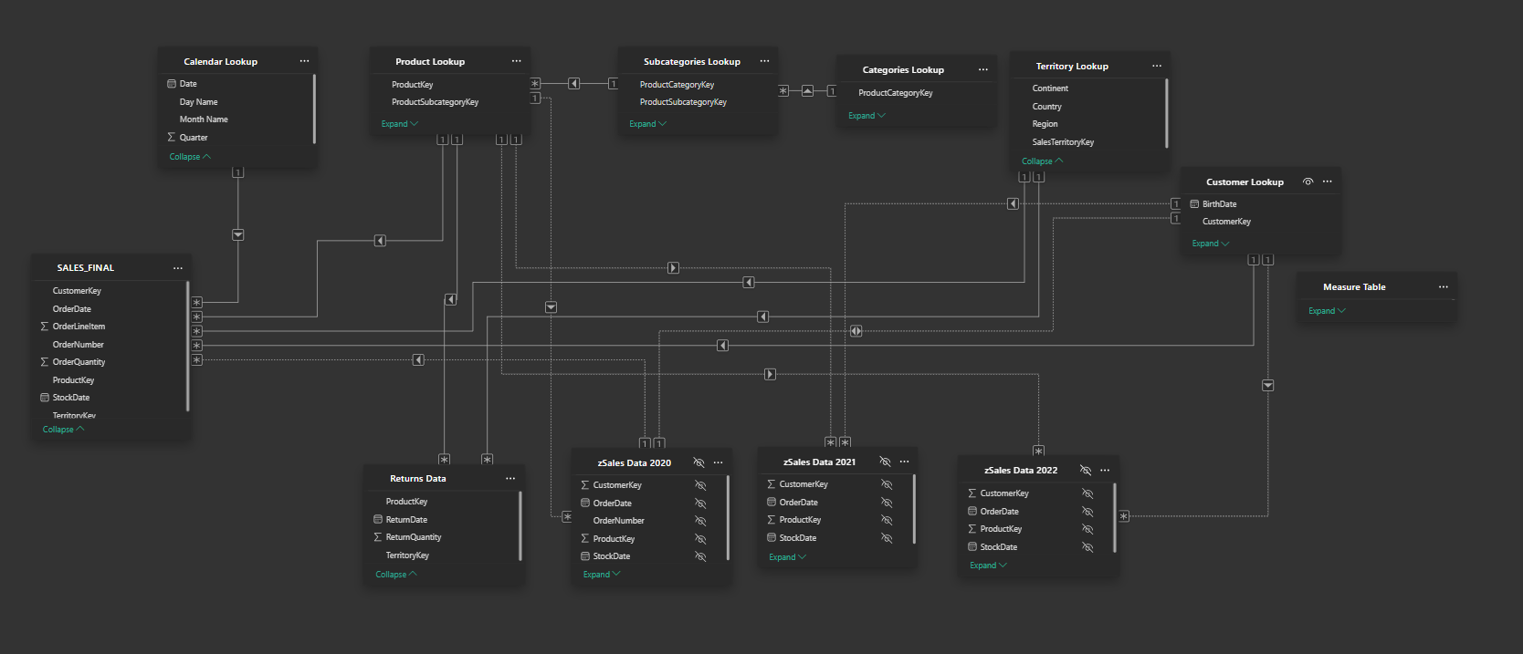Unhide ProductKey field in zSales Data 2022
This screenshot has width=1523, height=654.
(1087, 529)
